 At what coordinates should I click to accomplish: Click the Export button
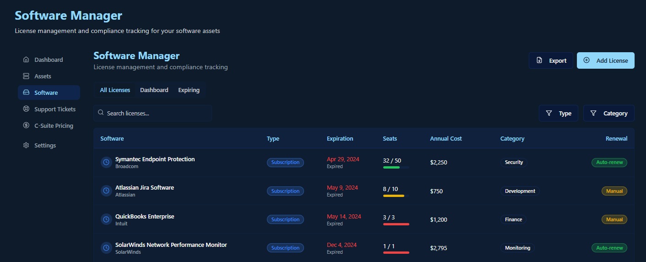tap(551, 60)
